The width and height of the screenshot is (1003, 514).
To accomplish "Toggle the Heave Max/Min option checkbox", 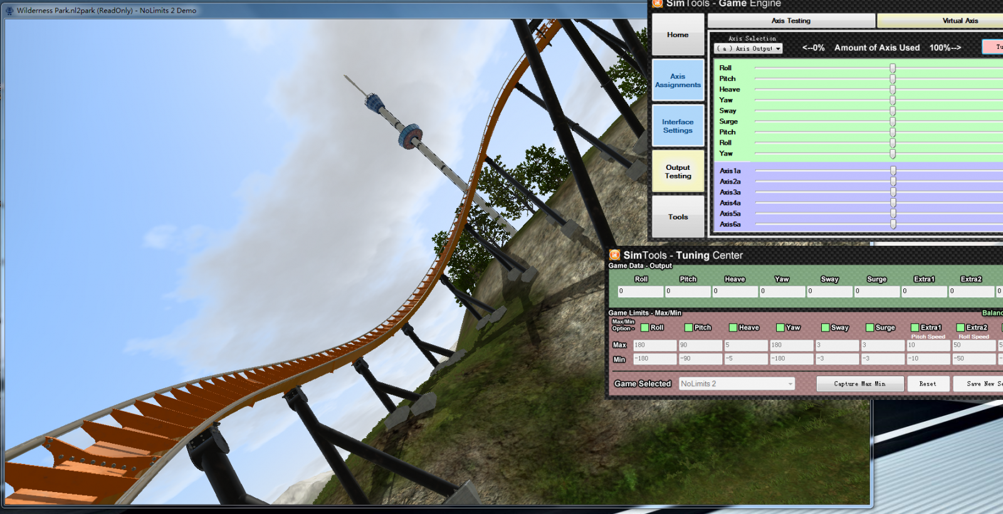I will (x=733, y=328).
